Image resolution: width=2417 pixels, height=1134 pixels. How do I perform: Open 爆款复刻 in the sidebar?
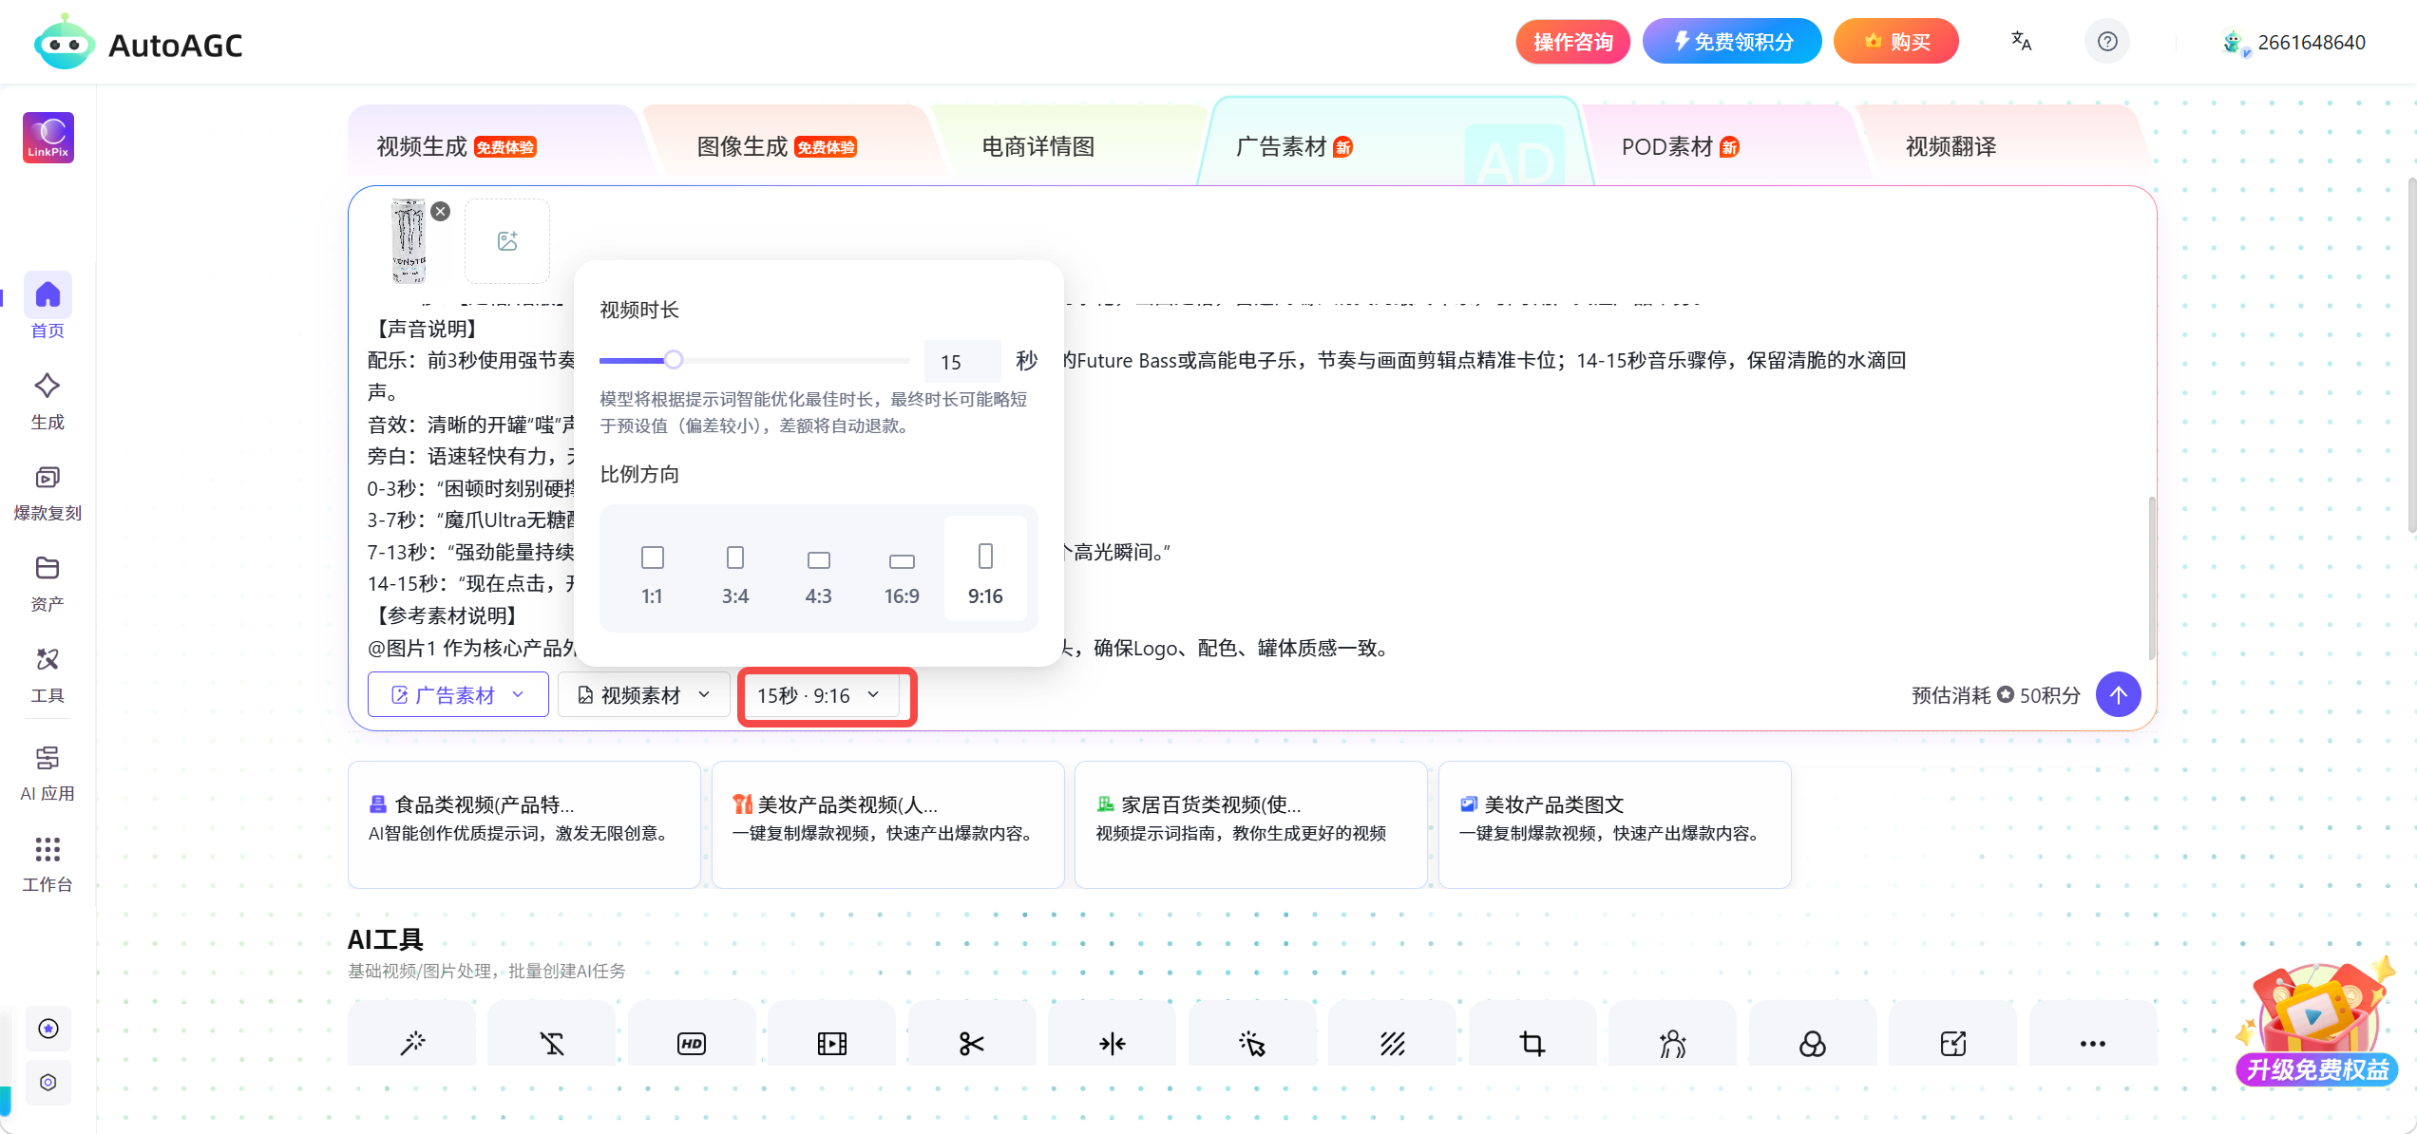pyautogui.click(x=48, y=493)
